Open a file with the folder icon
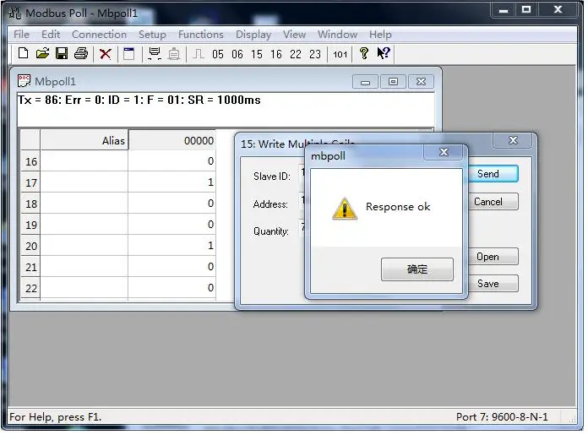This screenshot has width=588, height=440. 43,54
